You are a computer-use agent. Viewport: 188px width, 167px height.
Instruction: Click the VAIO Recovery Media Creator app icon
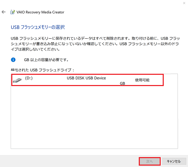click(12, 12)
